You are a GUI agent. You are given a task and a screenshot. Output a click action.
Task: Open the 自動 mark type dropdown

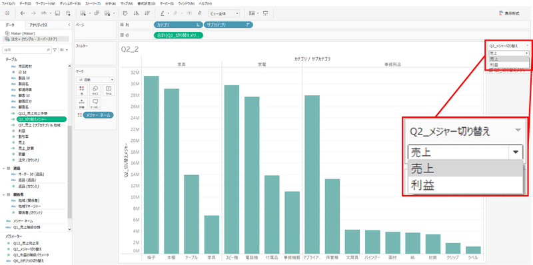(95, 79)
